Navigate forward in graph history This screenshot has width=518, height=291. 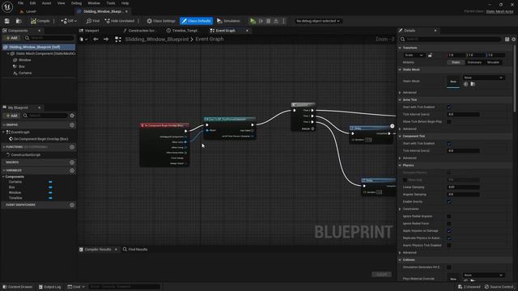[106, 40]
